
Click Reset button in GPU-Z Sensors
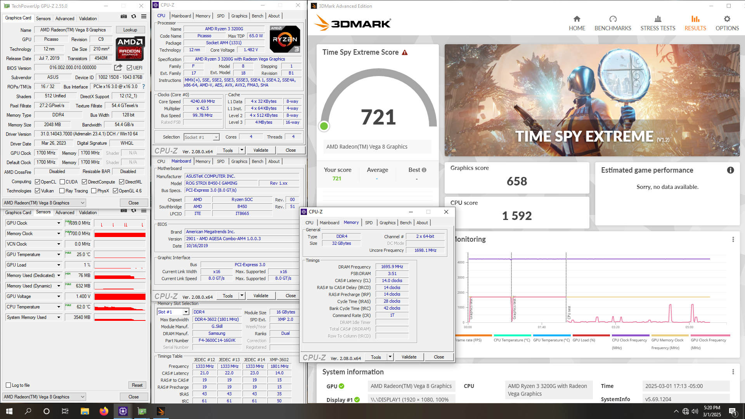click(137, 385)
